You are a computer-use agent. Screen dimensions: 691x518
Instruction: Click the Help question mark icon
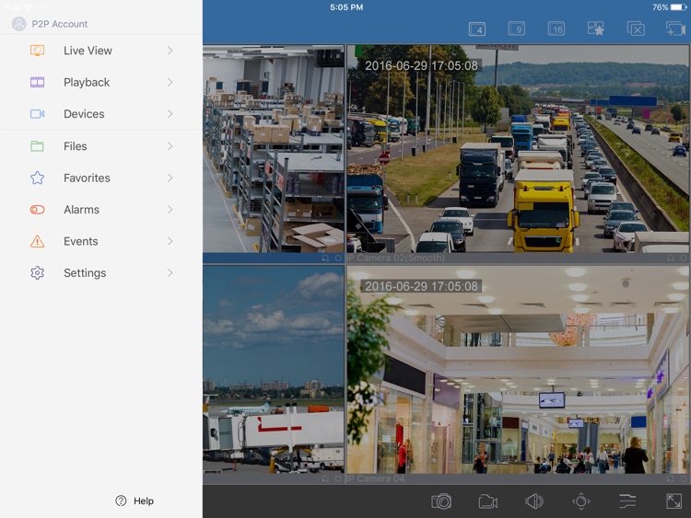[x=121, y=501]
